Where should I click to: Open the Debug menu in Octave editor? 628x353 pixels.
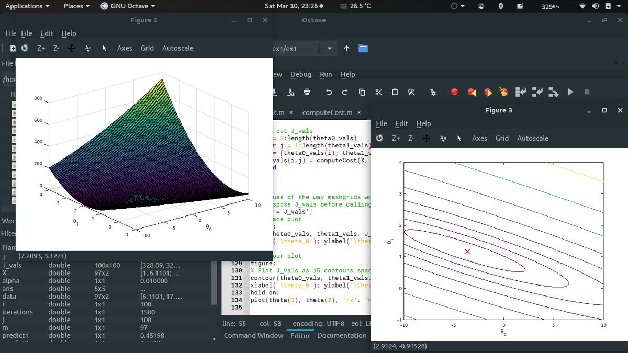click(301, 74)
